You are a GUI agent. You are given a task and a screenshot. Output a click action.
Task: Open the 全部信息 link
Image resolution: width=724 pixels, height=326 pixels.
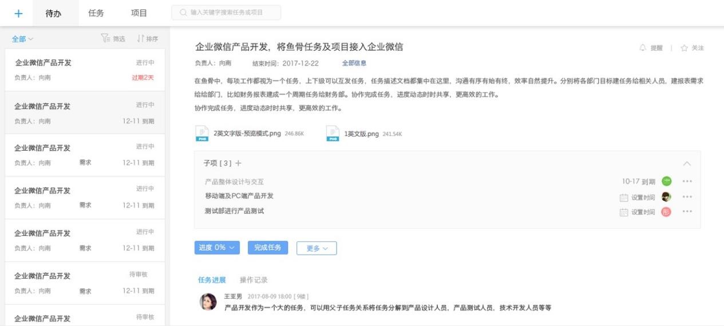tap(354, 63)
